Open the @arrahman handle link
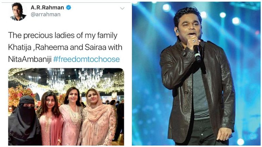Viewport: 262px width, 147px height. 46,15
